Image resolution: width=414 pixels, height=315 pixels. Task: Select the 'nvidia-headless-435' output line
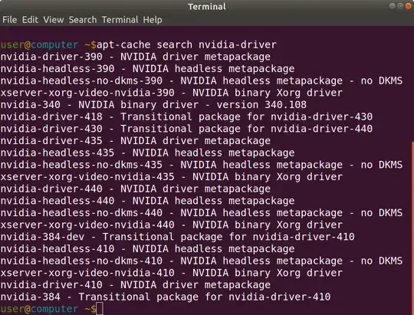click(147, 153)
